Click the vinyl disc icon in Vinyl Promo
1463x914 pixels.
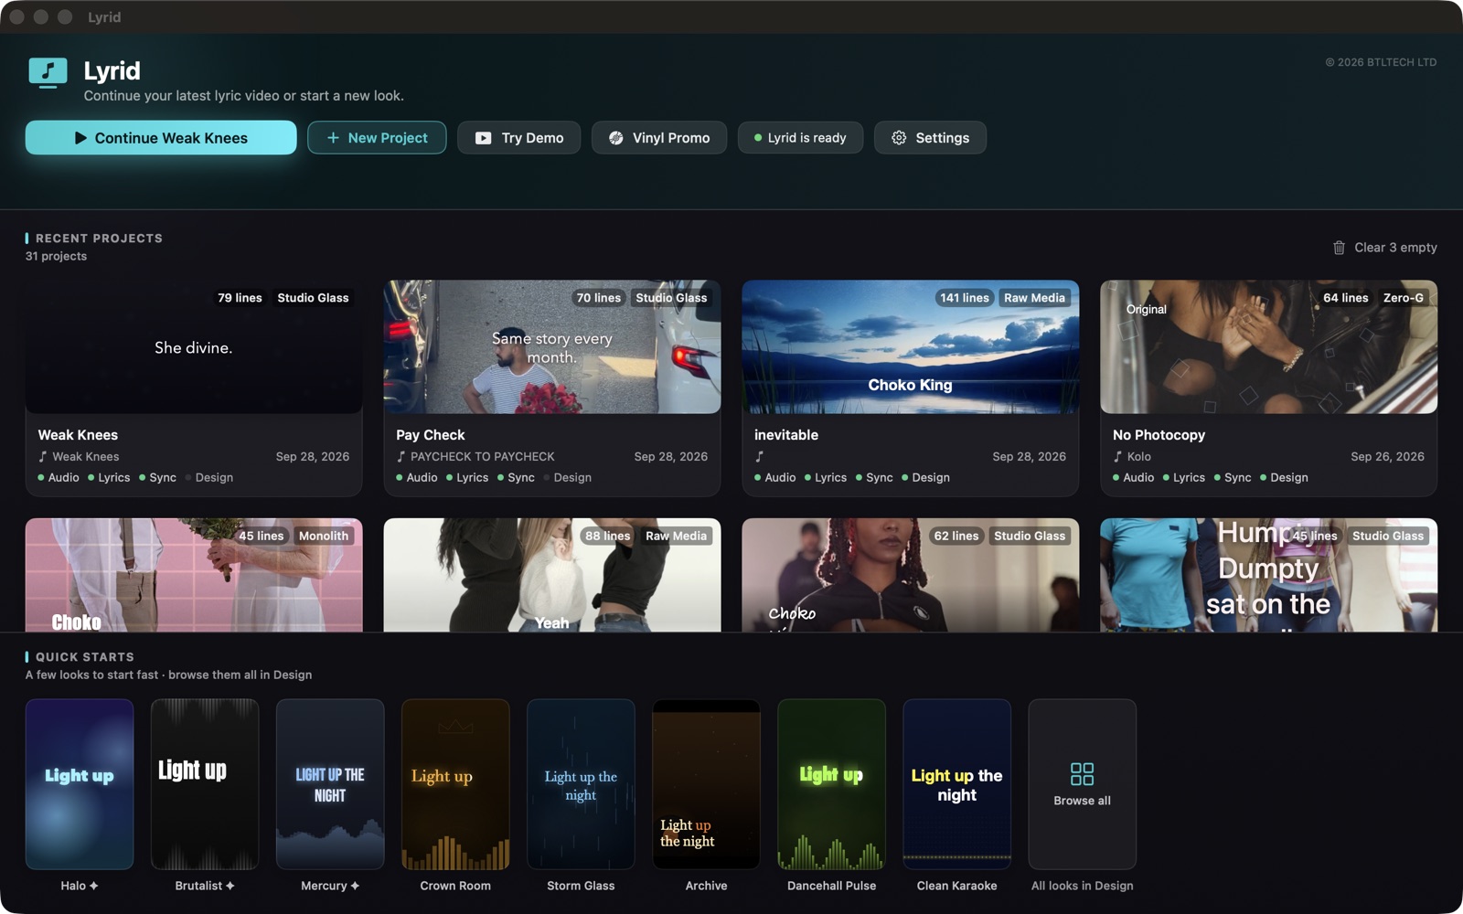[x=616, y=138]
